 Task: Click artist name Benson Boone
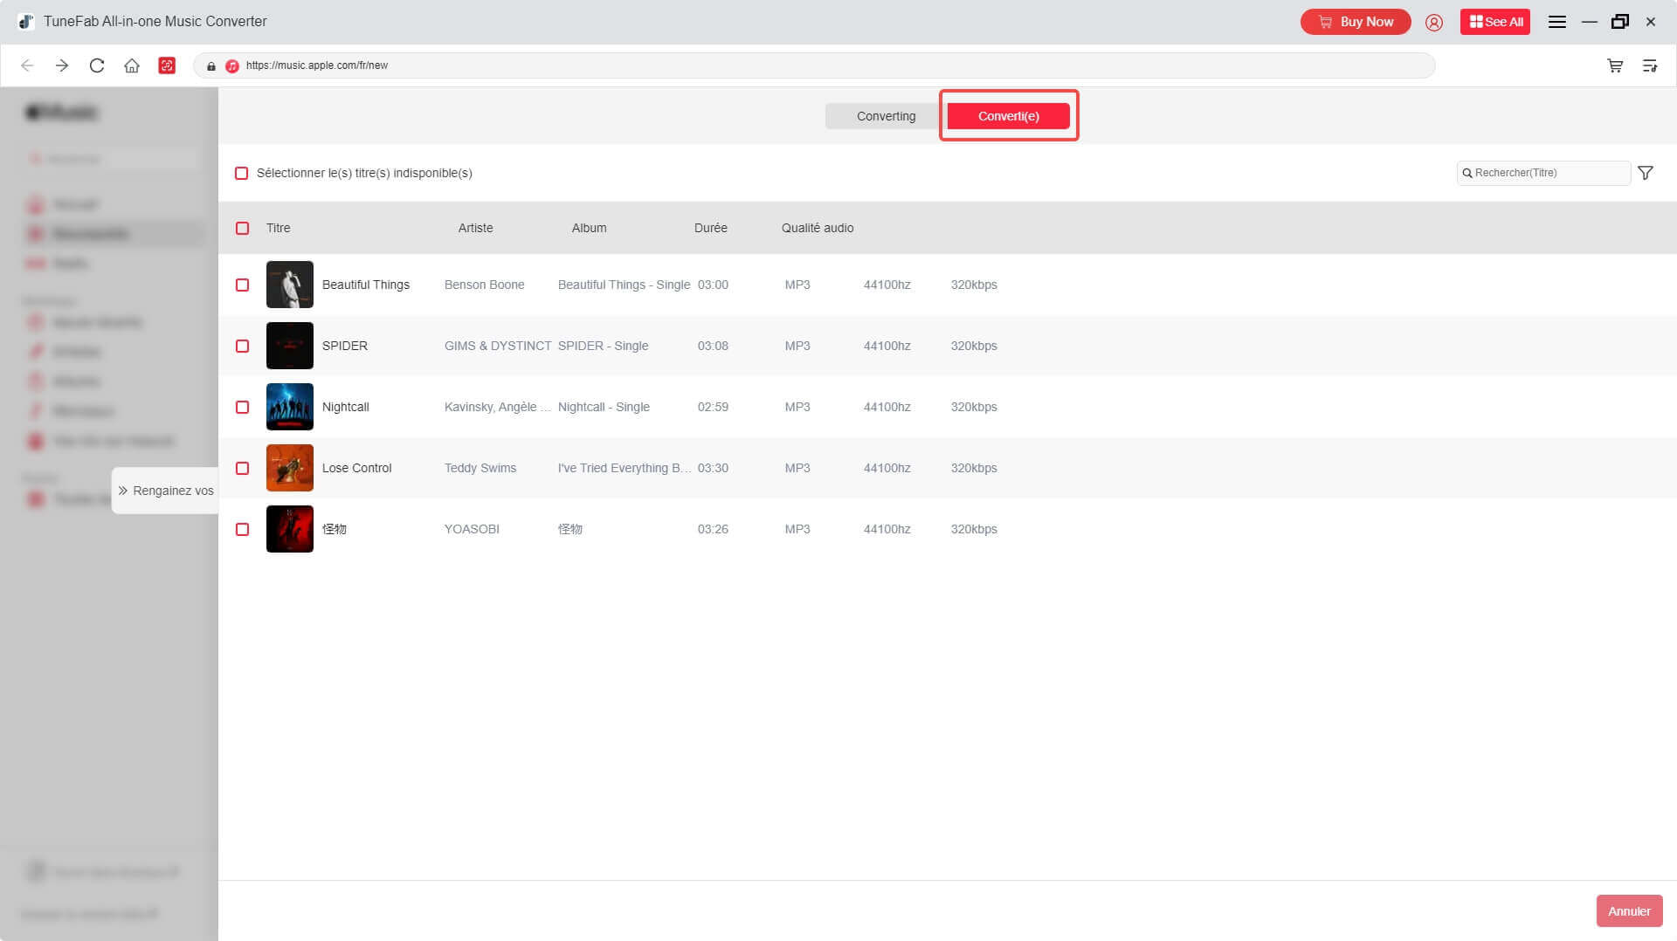[x=485, y=285]
